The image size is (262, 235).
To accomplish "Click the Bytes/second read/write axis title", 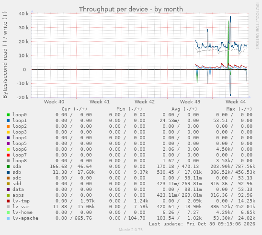I will click(5, 55).
